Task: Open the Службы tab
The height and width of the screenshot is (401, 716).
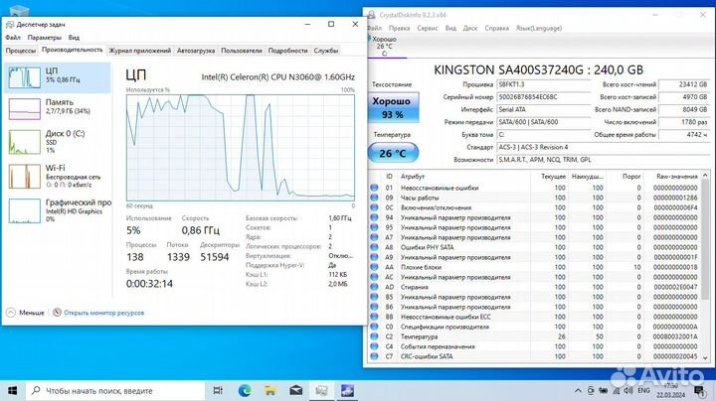Action: [x=325, y=51]
